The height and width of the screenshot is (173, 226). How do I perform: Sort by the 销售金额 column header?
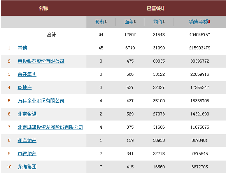pos(199,22)
